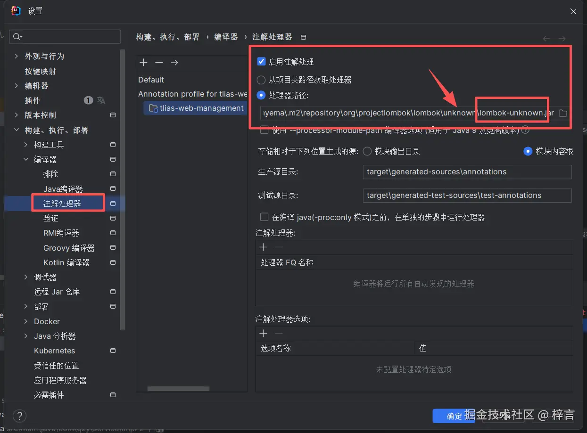
Task: Collapse the 构建、执行、部署 tree node
Action: (17, 130)
